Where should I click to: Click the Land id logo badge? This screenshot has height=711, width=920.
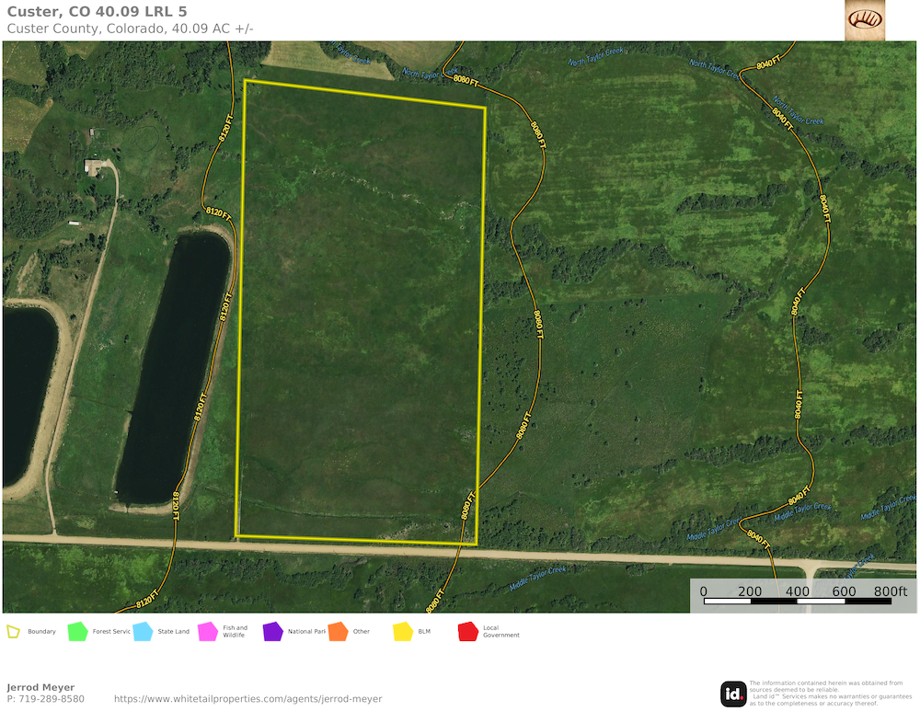(733, 694)
